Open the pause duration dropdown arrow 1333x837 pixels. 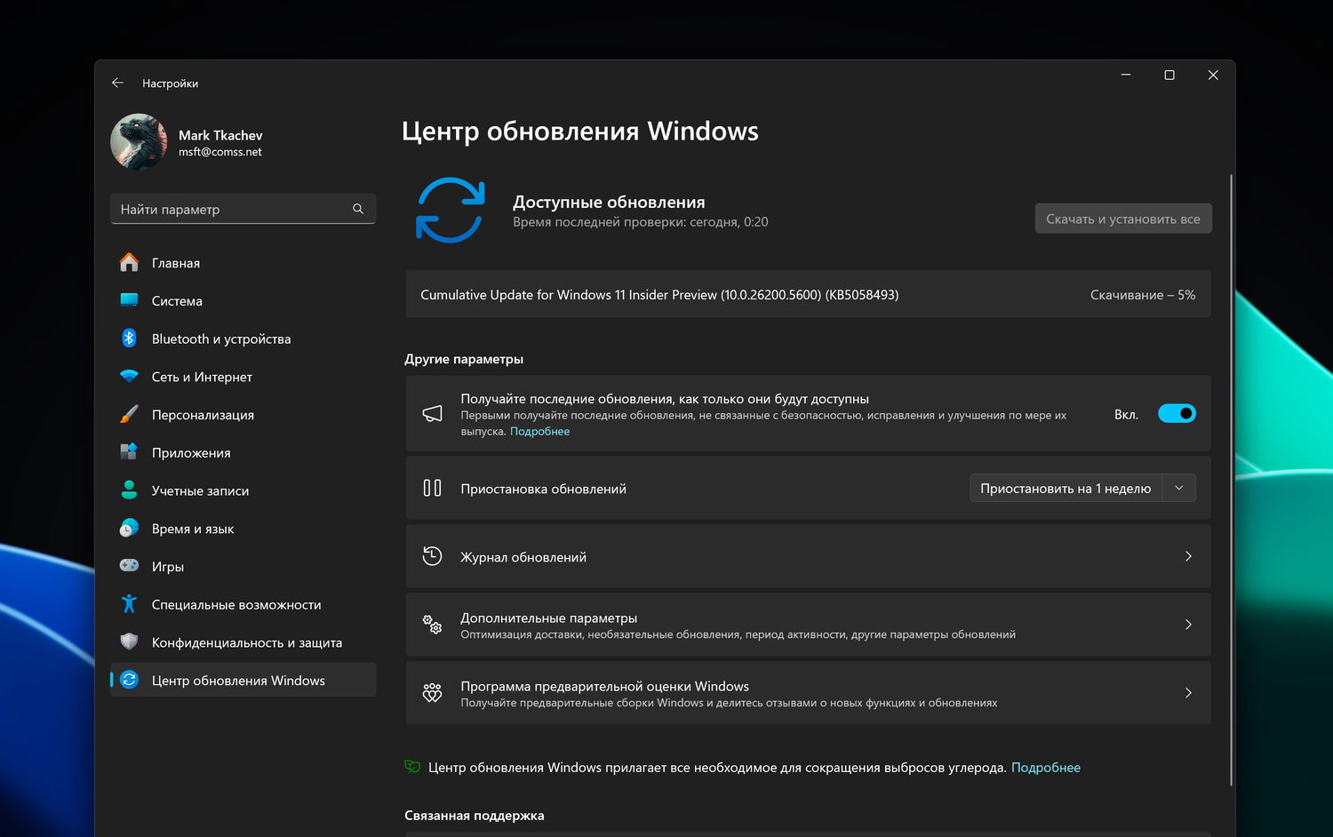(1179, 488)
